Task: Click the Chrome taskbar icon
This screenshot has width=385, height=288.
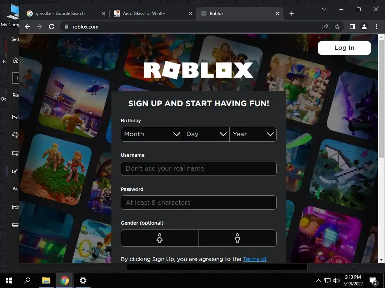Action: tap(65, 280)
